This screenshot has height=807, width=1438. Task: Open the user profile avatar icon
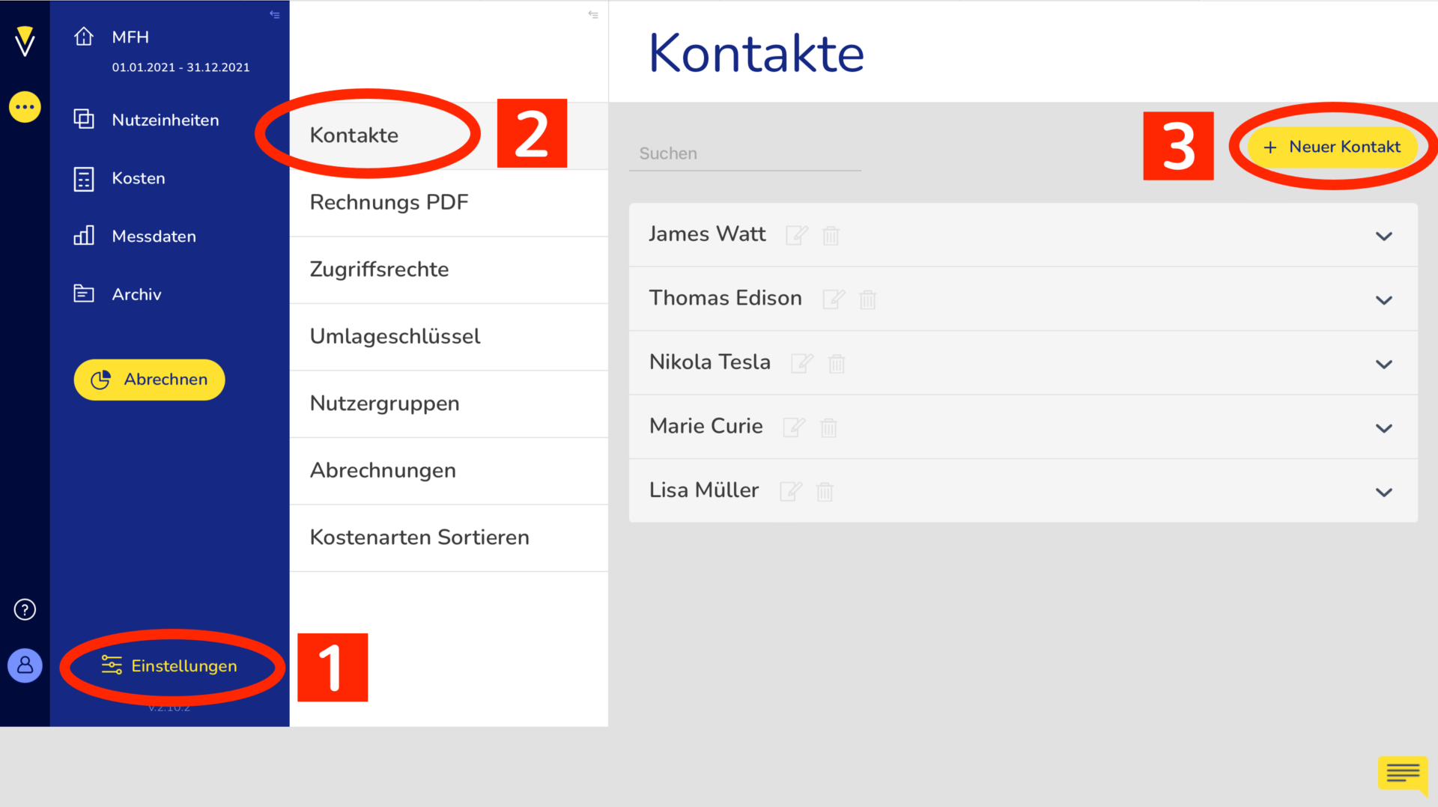coord(25,665)
